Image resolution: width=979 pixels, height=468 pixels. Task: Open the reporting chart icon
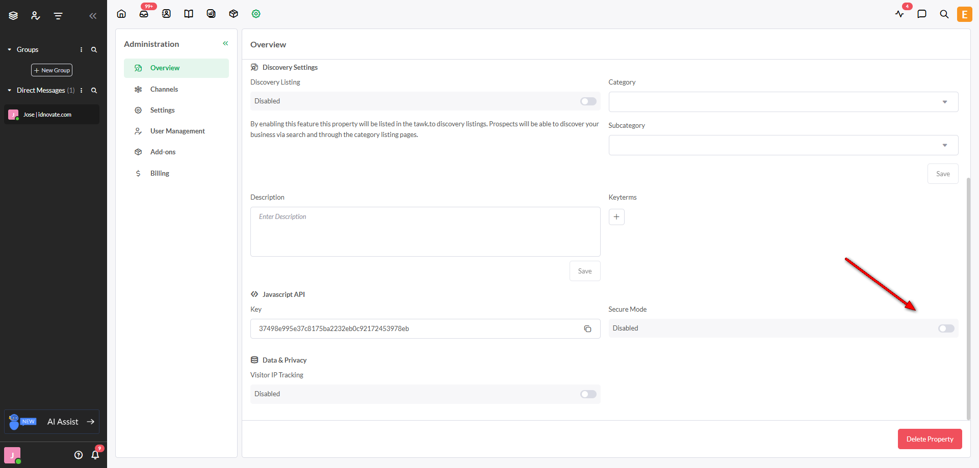coord(211,14)
